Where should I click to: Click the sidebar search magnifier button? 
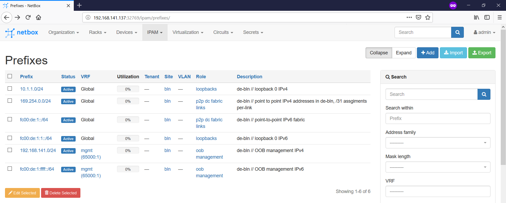484,94
